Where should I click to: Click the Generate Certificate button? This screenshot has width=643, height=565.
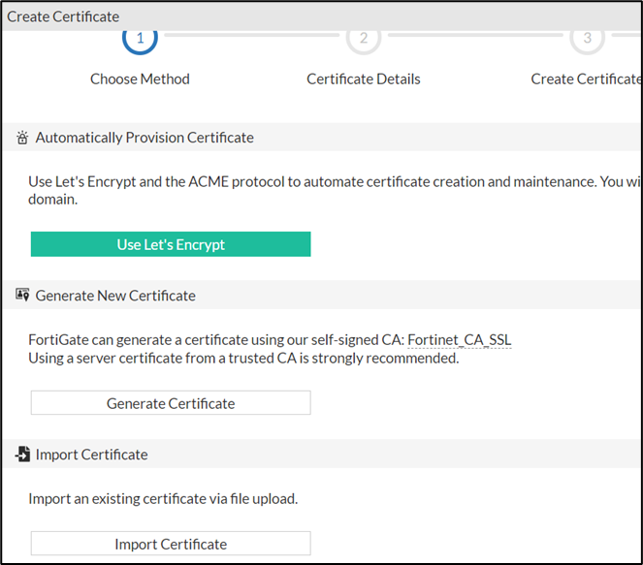(x=171, y=403)
